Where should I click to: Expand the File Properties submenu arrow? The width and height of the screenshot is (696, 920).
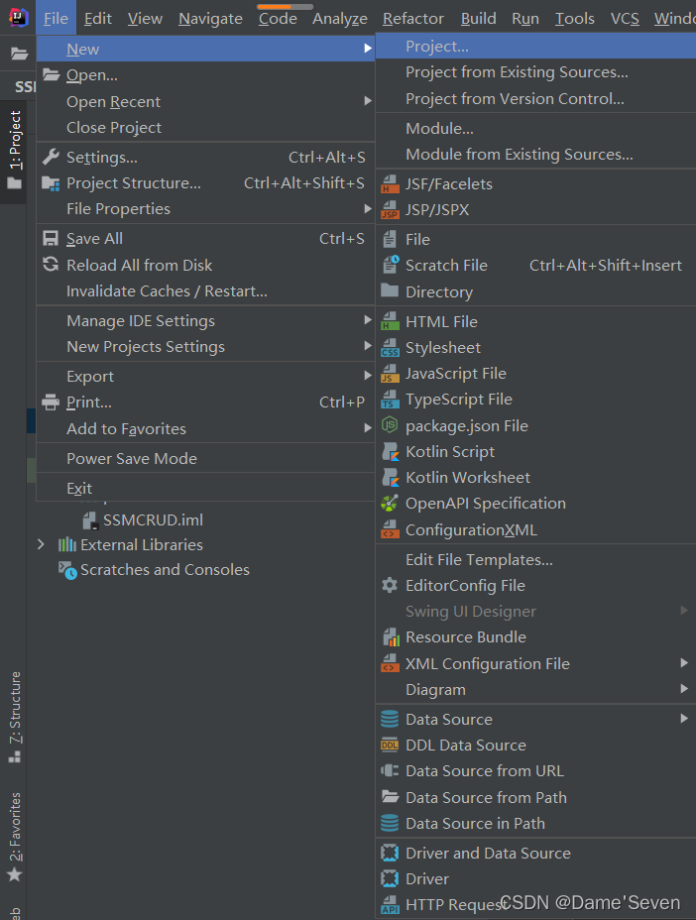point(368,208)
